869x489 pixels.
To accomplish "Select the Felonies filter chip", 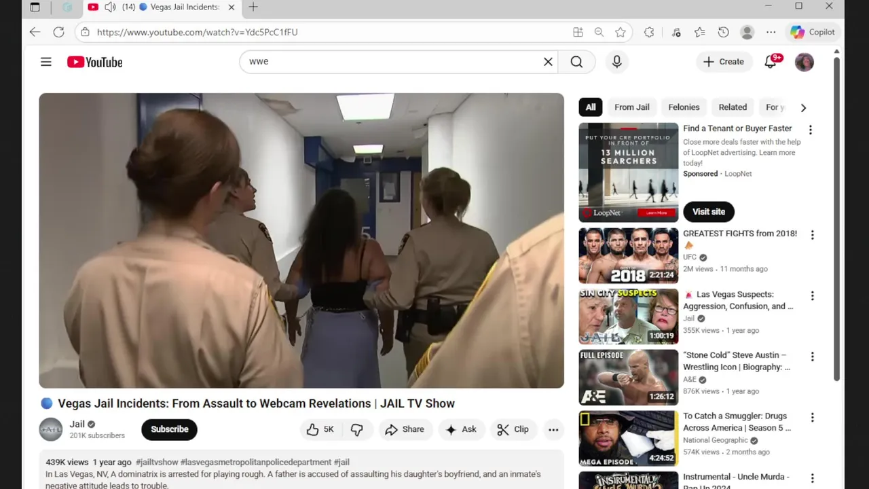I will click(x=684, y=107).
